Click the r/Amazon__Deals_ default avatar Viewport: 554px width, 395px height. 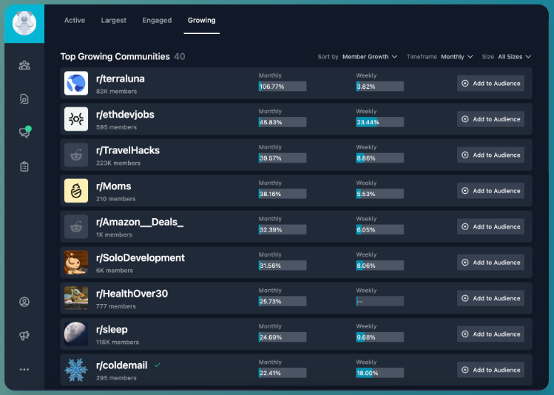[x=76, y=226]
